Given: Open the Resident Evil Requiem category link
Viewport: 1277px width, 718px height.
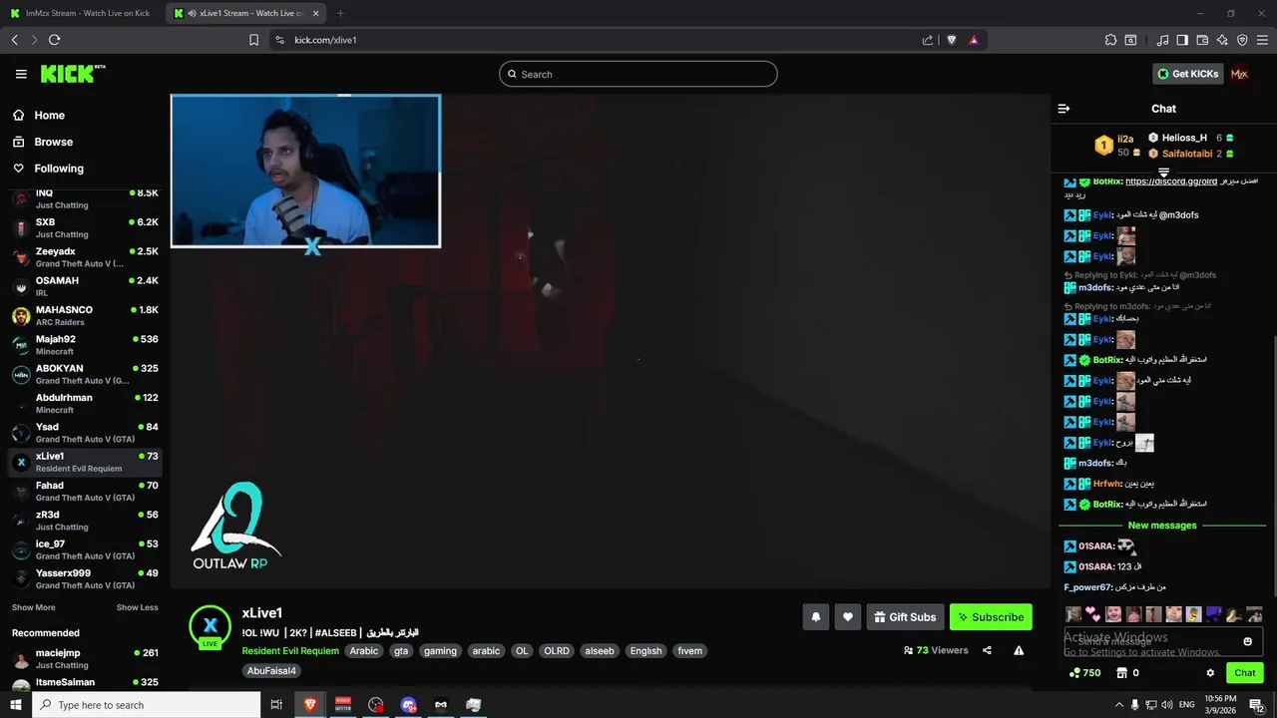Looking at the screenshot, I should tap(290, 651).
